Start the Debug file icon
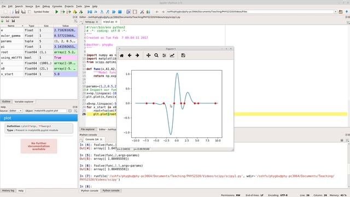The height and width of the screenshot is (197, 350). (90, 11)
